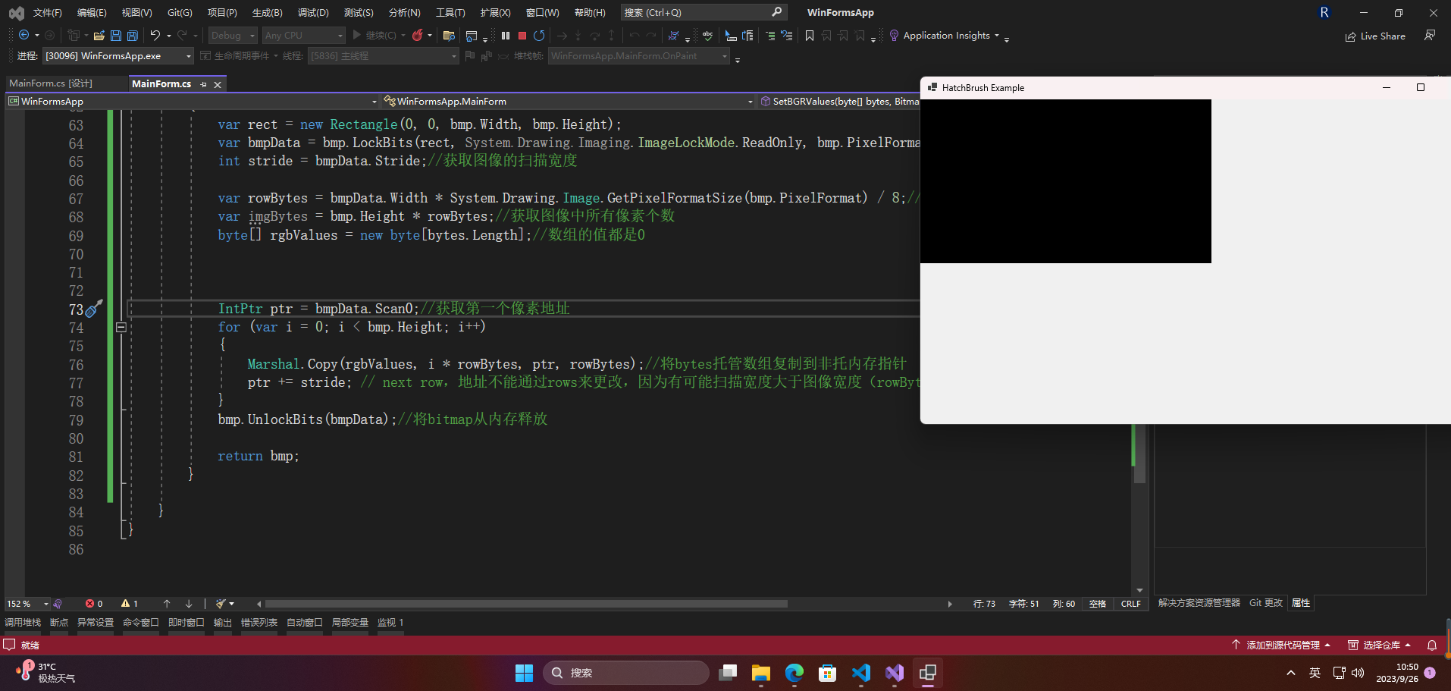
Task: Open the process dropdown showing WinFormsApp.exe
Action: pyautogui.click(x=118, y=56)
